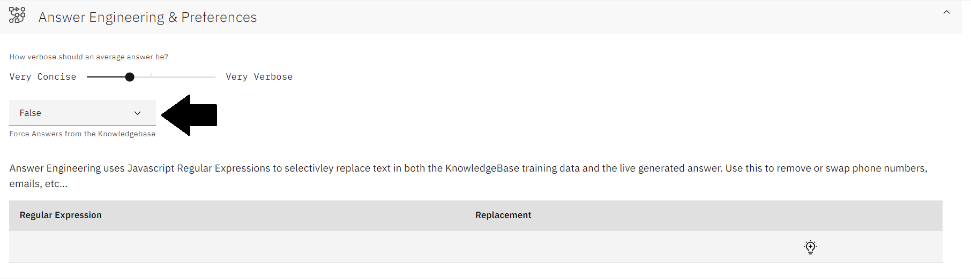Click the Very Concise label
This screenshot has height=279, width=971.
(x=43, y=76)
